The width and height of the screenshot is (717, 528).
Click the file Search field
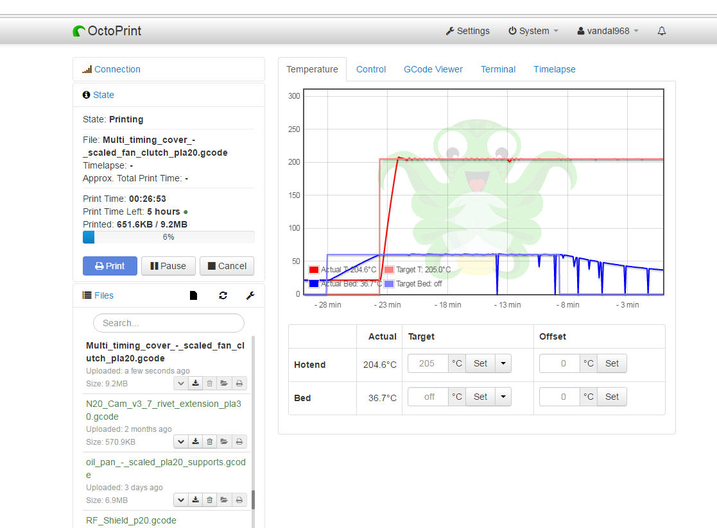pos(168,323)
